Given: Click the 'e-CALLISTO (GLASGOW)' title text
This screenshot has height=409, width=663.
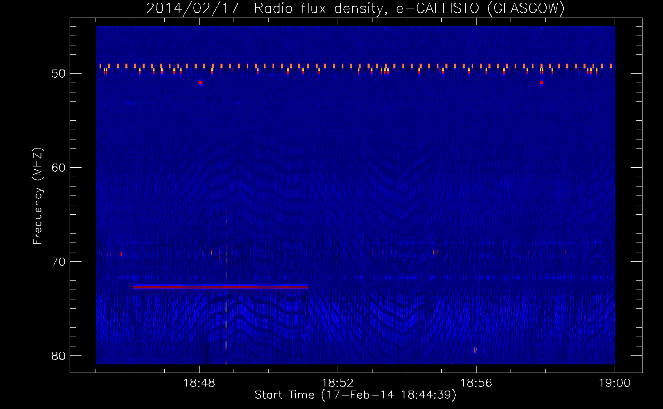Looking at the screenshot, I should (480, 8).
